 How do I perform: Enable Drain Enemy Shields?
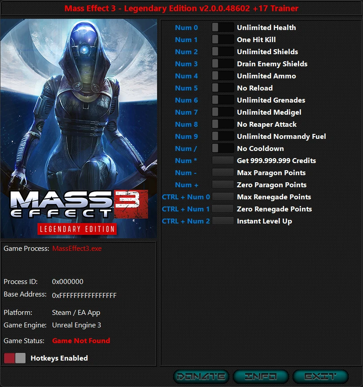(x=223, y=64)
